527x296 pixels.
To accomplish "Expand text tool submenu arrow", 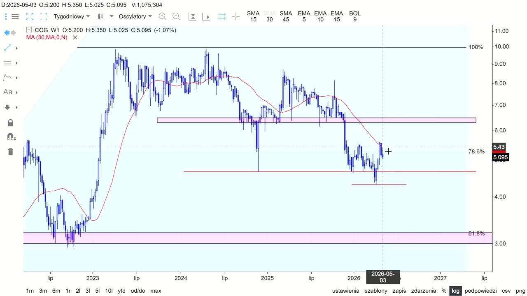I will [x=16, y=92].
